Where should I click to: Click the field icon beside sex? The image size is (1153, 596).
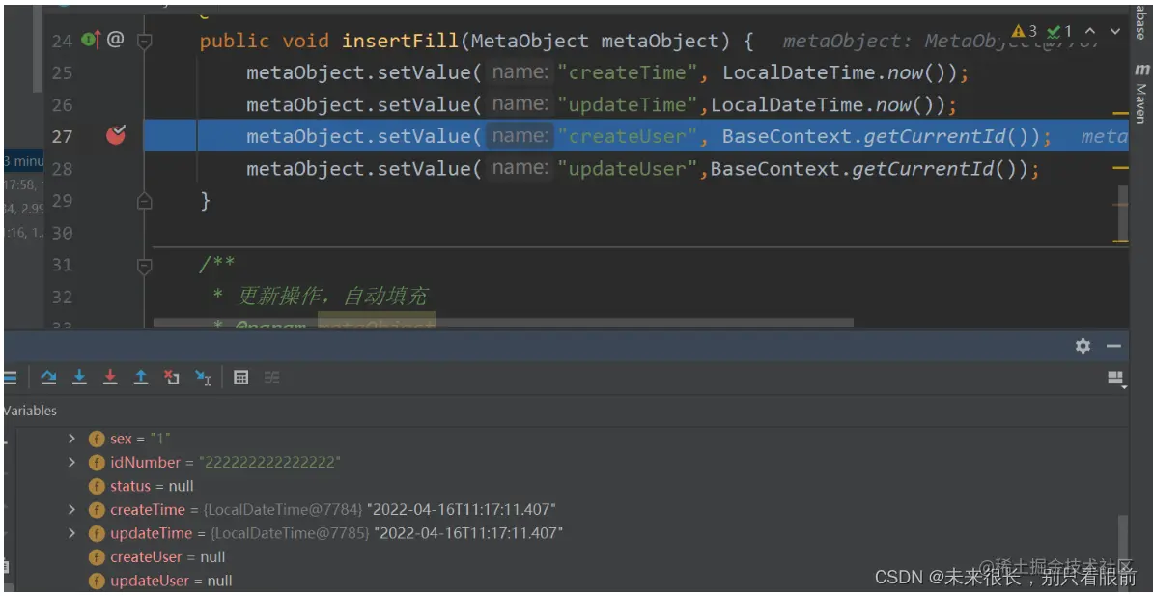coord(97,440)
